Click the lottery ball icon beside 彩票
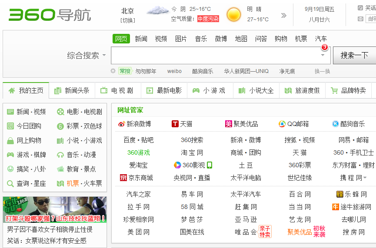The width and height of the screenshot is (376, 248). pyautogui.click(x=60, y=126)
